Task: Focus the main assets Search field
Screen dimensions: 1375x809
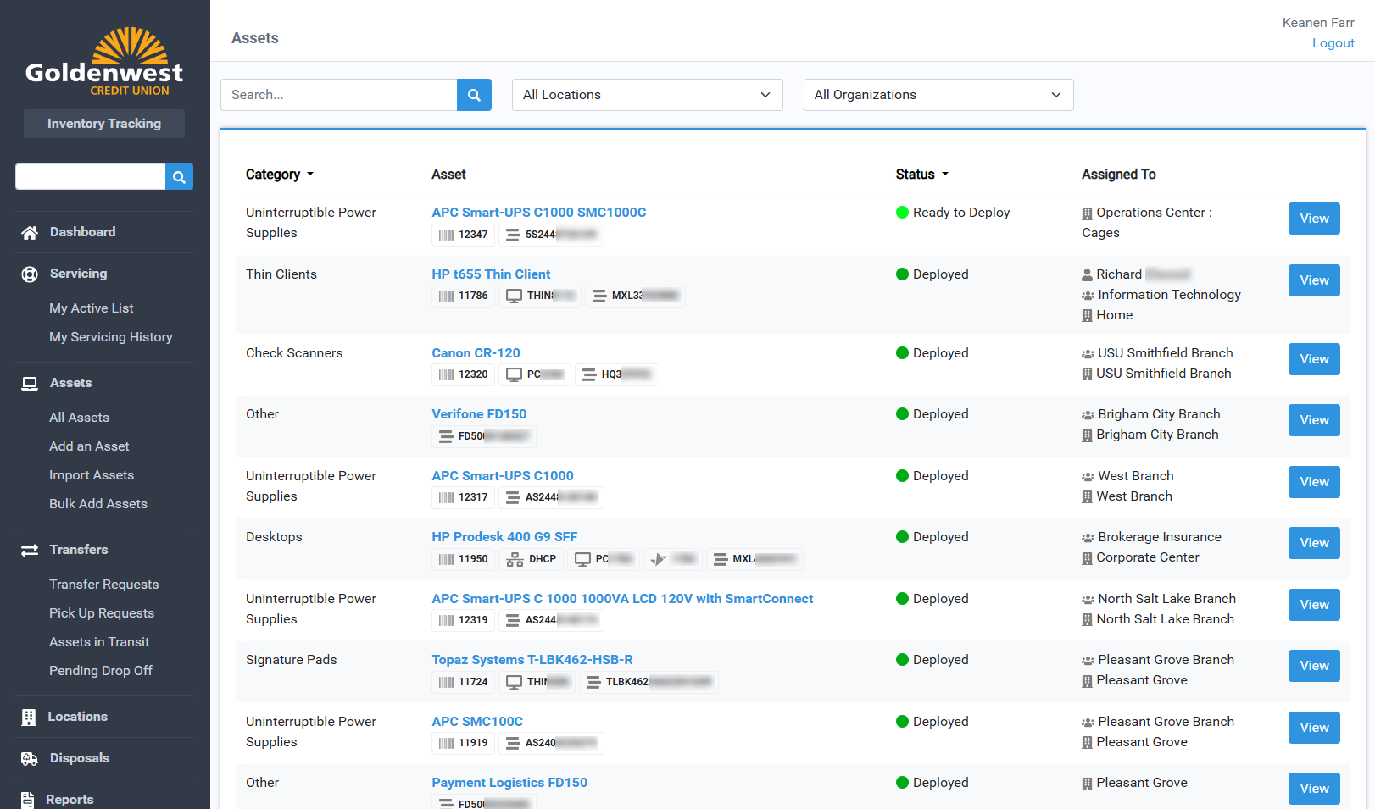Action: [x=338, y=95]
